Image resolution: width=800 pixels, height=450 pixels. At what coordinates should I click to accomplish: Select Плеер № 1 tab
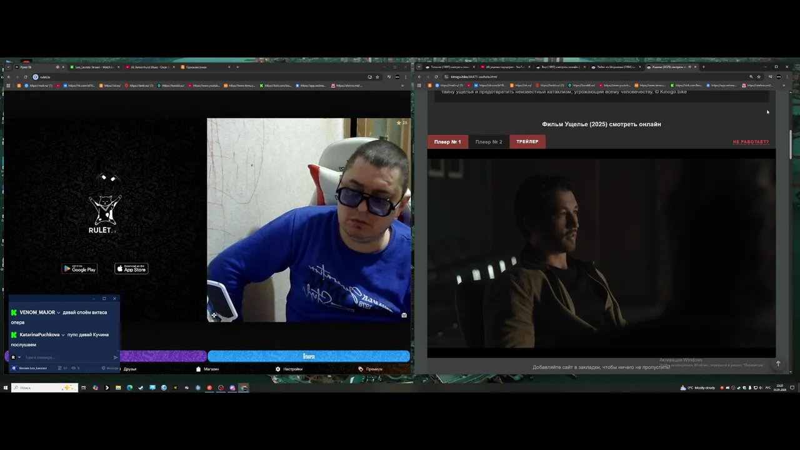coord(447,142)
